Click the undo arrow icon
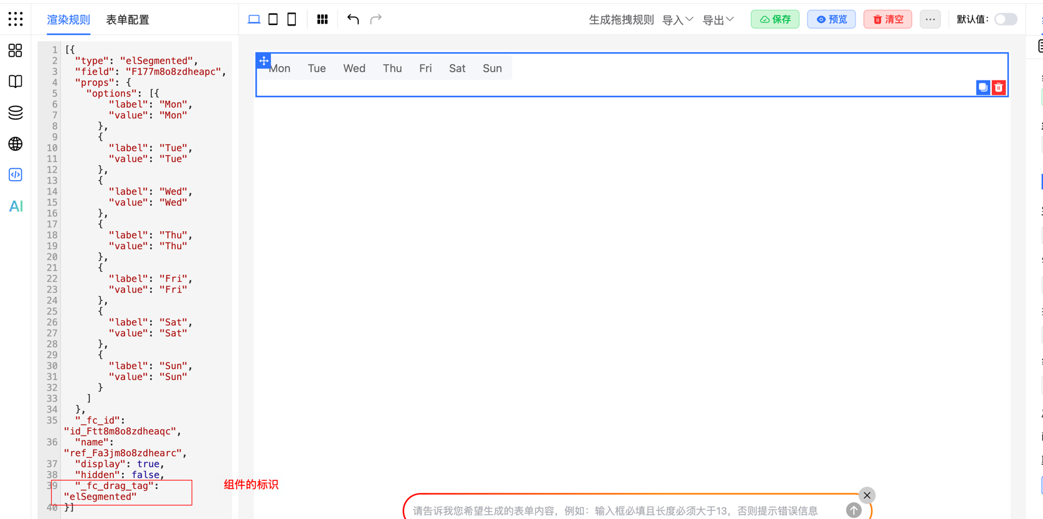Screen dimensions: 1043x519 (353, 19)
